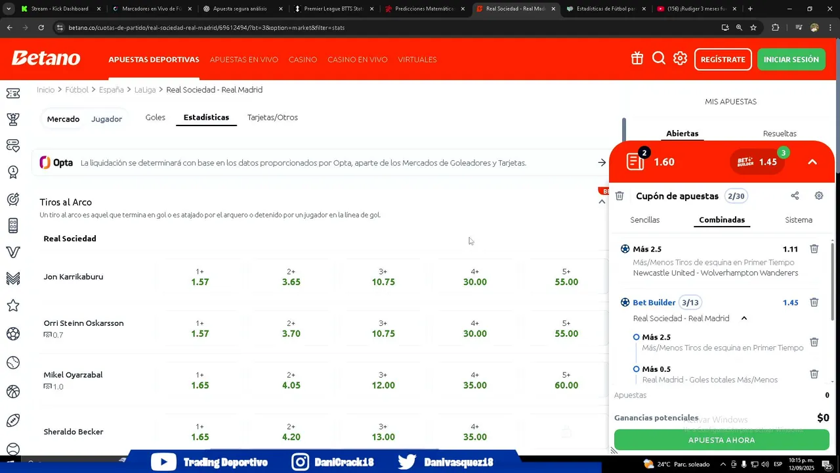Click the medal ribbon icon in sidebar
The height and width of the screenshot is (473, 840).
pos(12,172)
